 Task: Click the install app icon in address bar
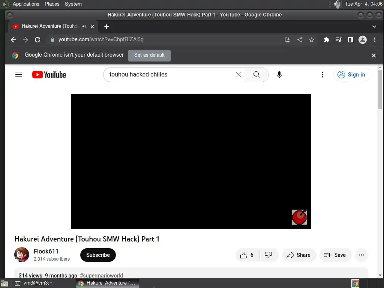point(288,40)
